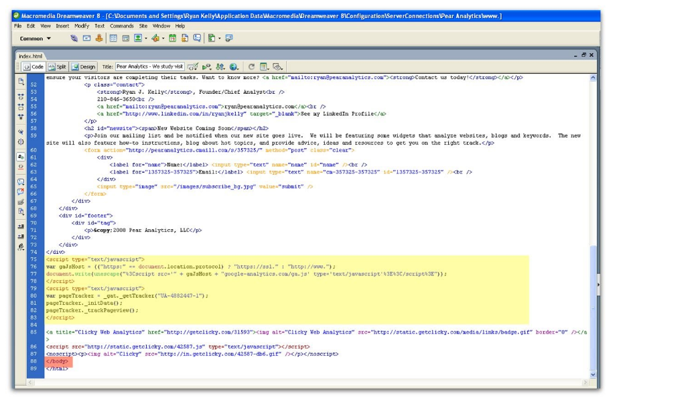Expand the side panel using right-edge arrow

(x=598, y=285)
